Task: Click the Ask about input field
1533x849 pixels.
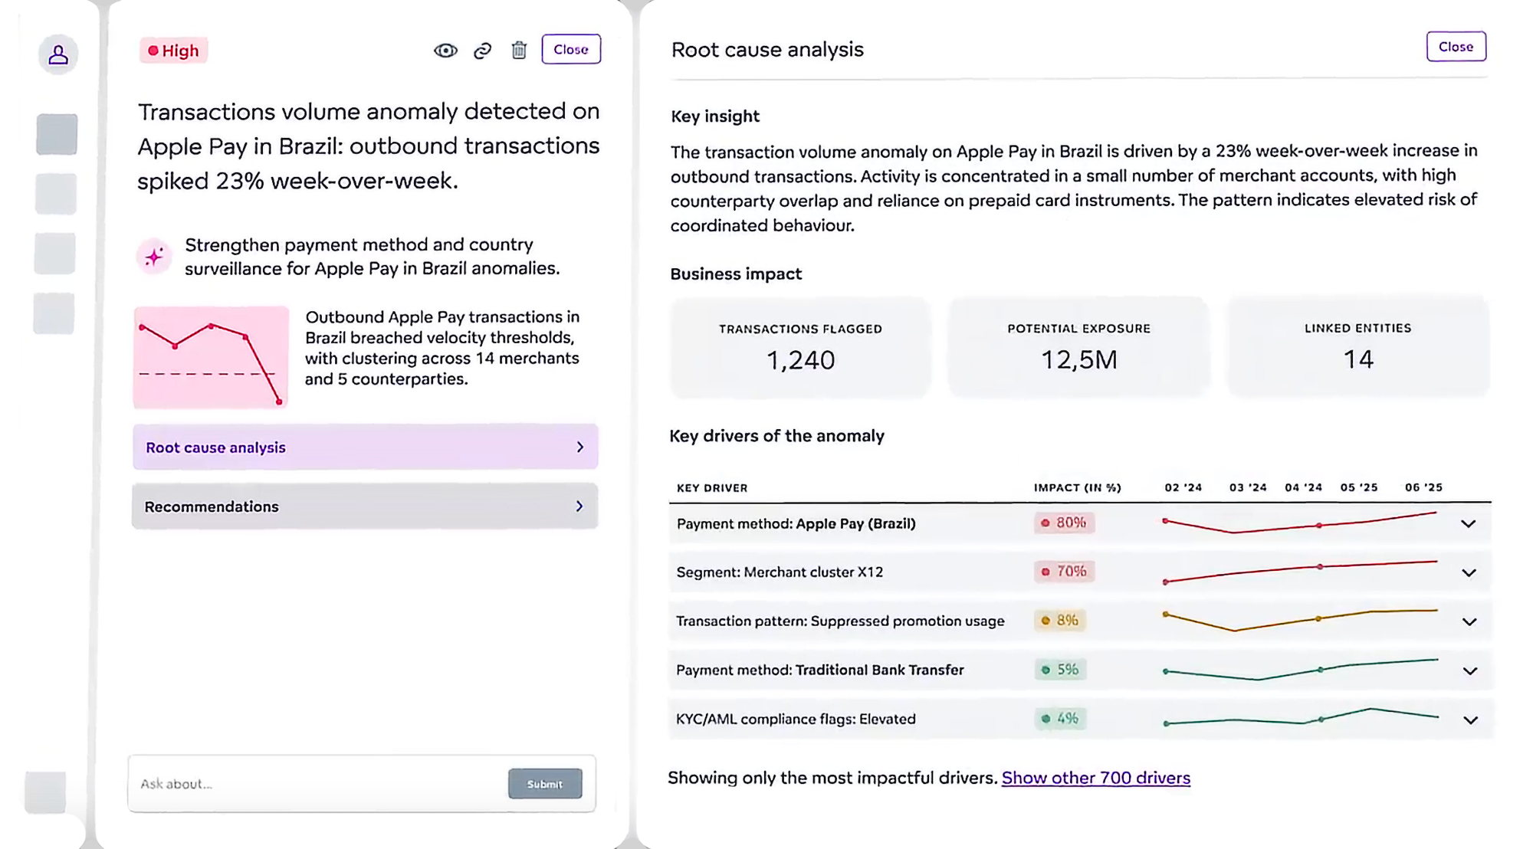Action: (307, 783)
